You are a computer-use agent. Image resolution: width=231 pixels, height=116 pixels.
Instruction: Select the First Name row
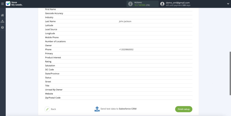(x=118, y=9)
